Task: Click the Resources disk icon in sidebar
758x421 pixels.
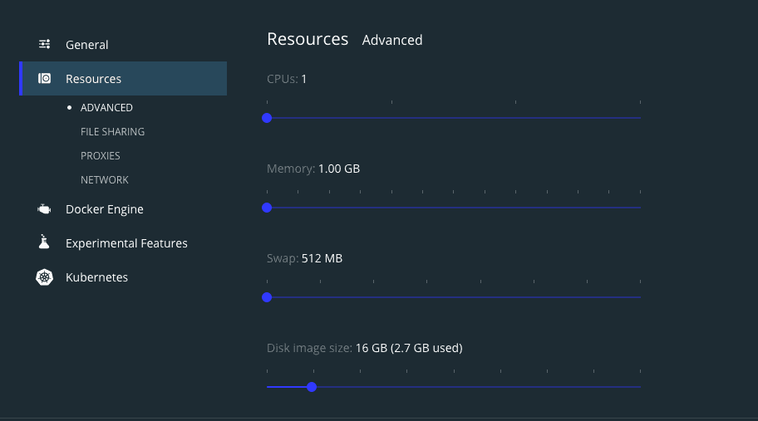Action: pos(45,79)
